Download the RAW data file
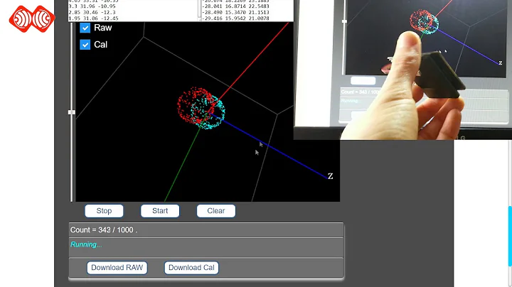Image resolution: width=512 pixels, height=287 pixels. point(117,268)
